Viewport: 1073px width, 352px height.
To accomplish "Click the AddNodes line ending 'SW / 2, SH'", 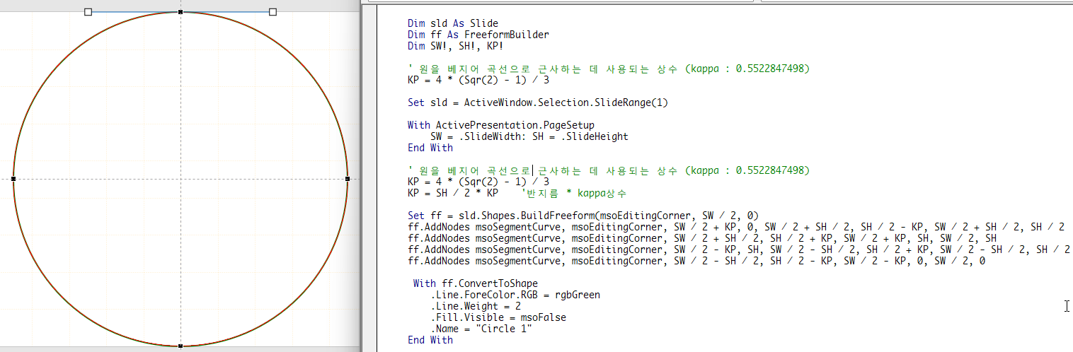I will 702,238.
